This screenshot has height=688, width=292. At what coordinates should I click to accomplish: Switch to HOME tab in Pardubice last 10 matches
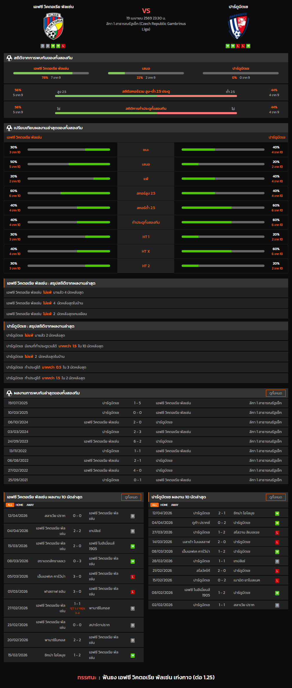(x=164, y=505)
